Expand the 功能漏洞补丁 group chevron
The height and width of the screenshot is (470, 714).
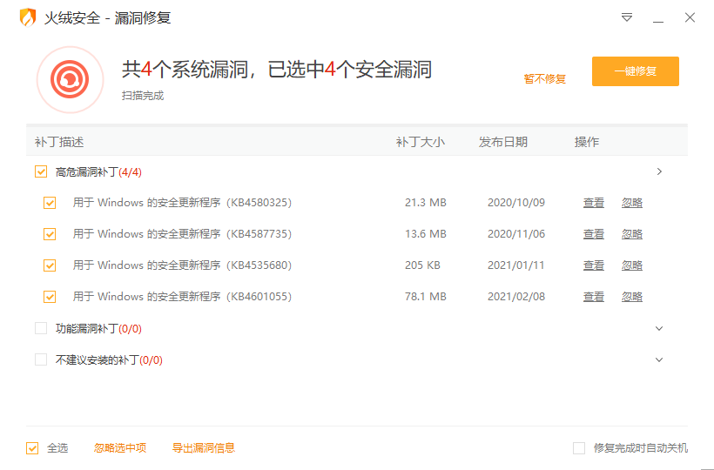click(659, 328)
